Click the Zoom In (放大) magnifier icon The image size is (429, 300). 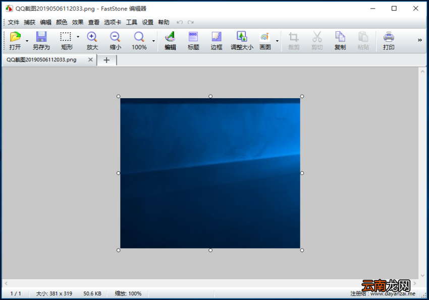coord(92,37)
